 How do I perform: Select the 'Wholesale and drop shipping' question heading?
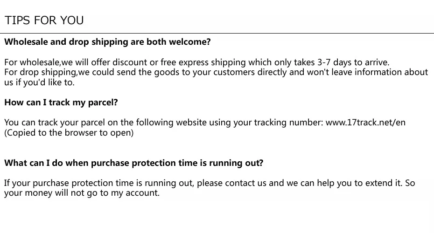click(107, 42)
